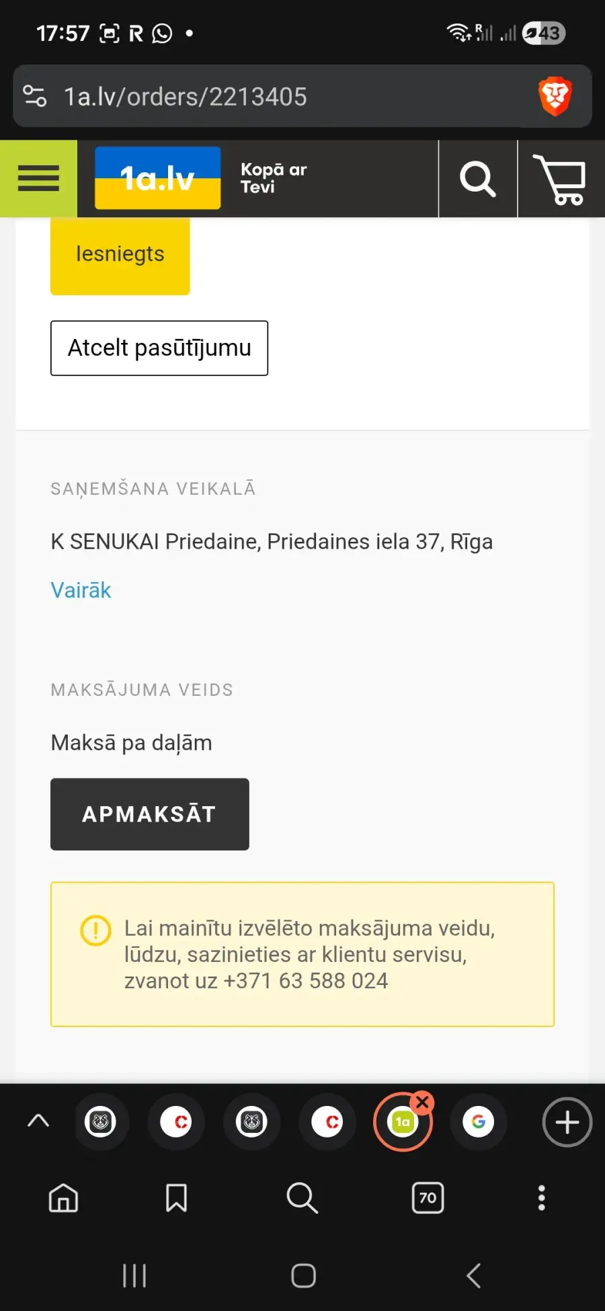Tap the Brave shields lion icon
This screenshot has width=605, height=1311.
[555, 96]
